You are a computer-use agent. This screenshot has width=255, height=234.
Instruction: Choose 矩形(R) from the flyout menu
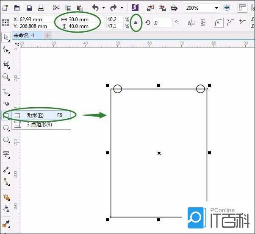42,115
